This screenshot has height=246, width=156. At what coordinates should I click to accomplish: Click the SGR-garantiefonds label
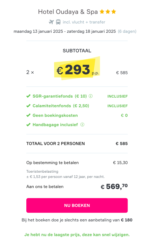[x=60, y=96]
